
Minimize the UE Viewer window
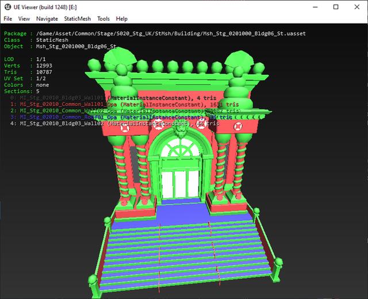309,6
